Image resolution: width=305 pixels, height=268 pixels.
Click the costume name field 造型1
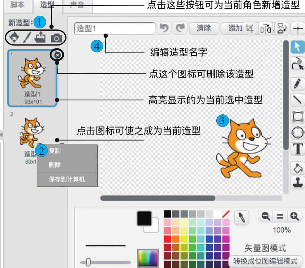pyautogui.click(x=114, y=28)
